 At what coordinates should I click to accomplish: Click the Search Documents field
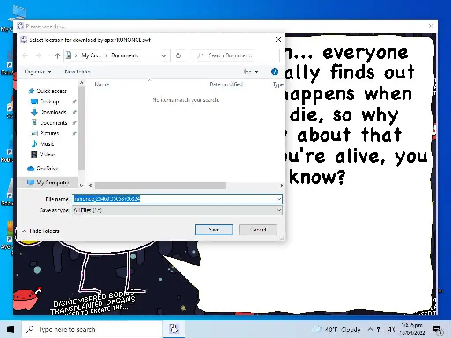[235, 55]
